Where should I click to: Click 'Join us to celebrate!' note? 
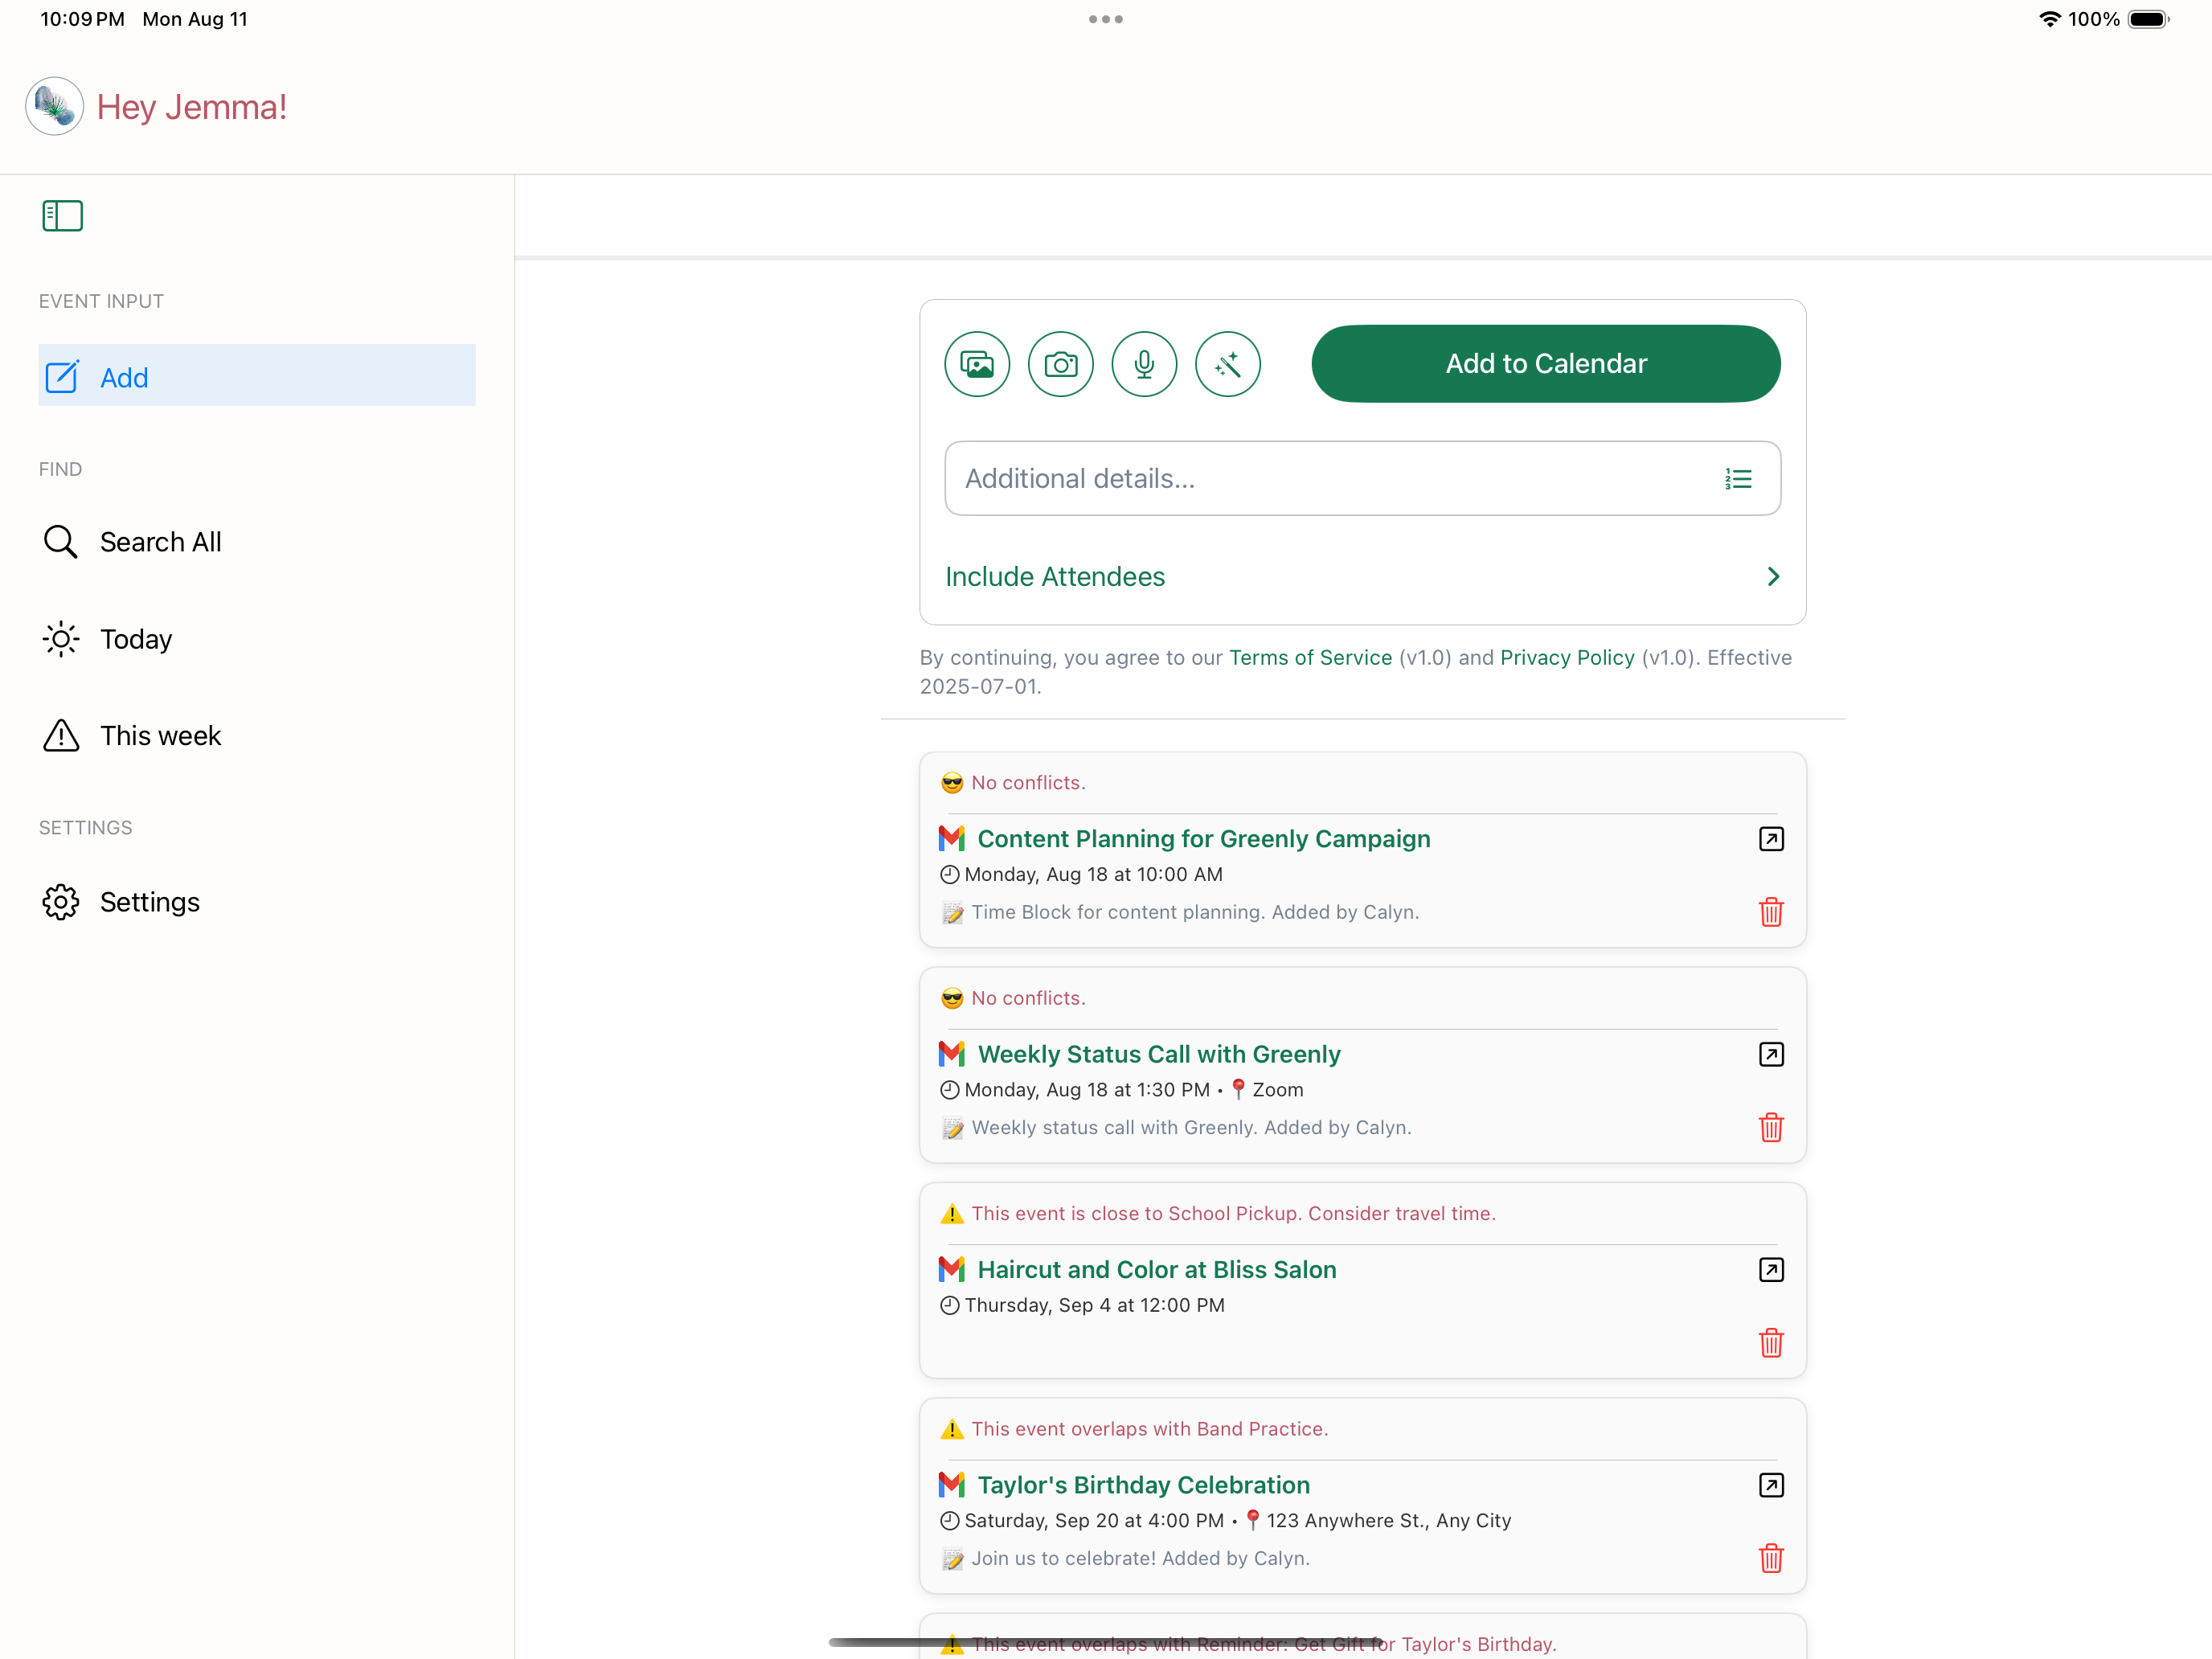coord(1140,1558)
